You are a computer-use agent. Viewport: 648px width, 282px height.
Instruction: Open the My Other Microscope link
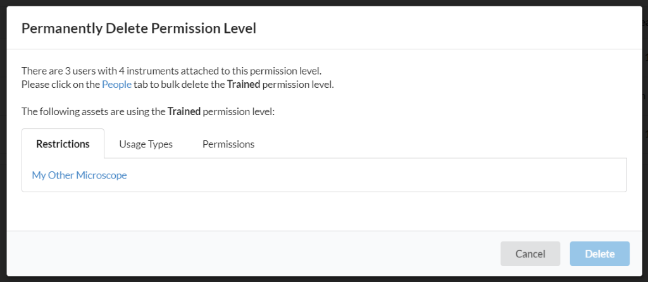[79, 175]
